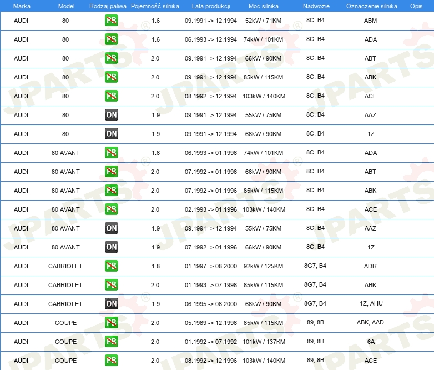Click the Nadwozie column header
Image resolution: width=434 pixels, height=370 pixels.
[316, 6]
